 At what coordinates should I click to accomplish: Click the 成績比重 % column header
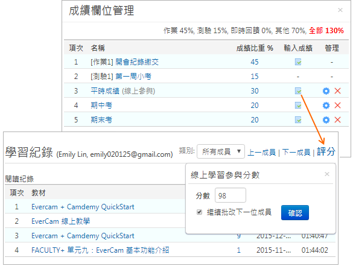click(255, 48)
